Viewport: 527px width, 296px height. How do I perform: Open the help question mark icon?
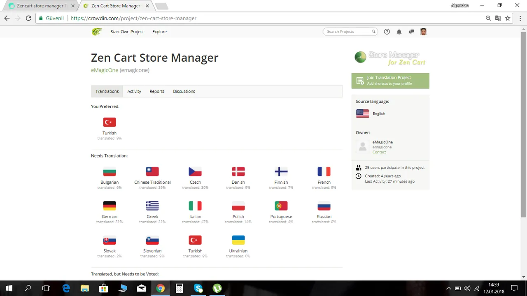387,32
